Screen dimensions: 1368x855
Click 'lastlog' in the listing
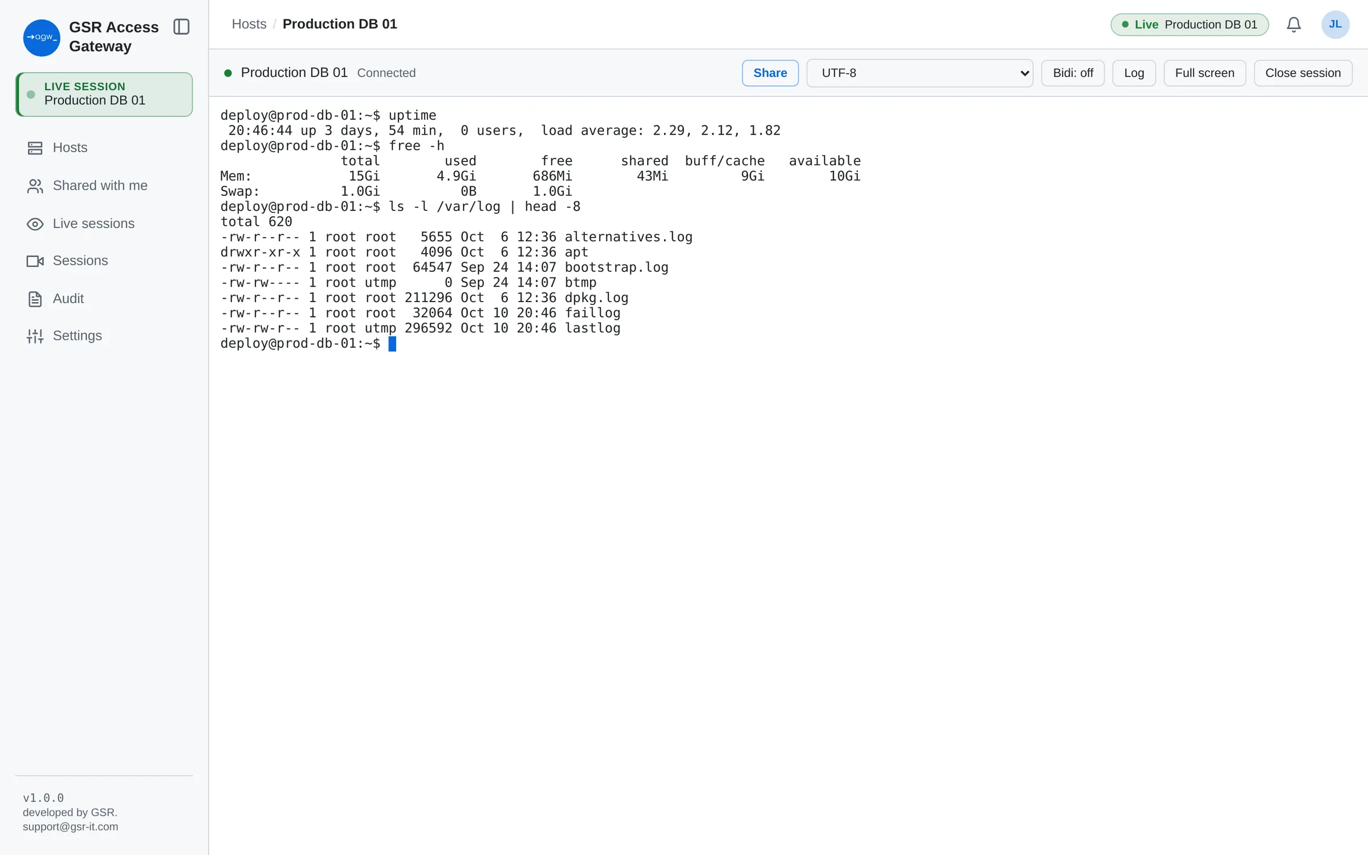point(592,328)
